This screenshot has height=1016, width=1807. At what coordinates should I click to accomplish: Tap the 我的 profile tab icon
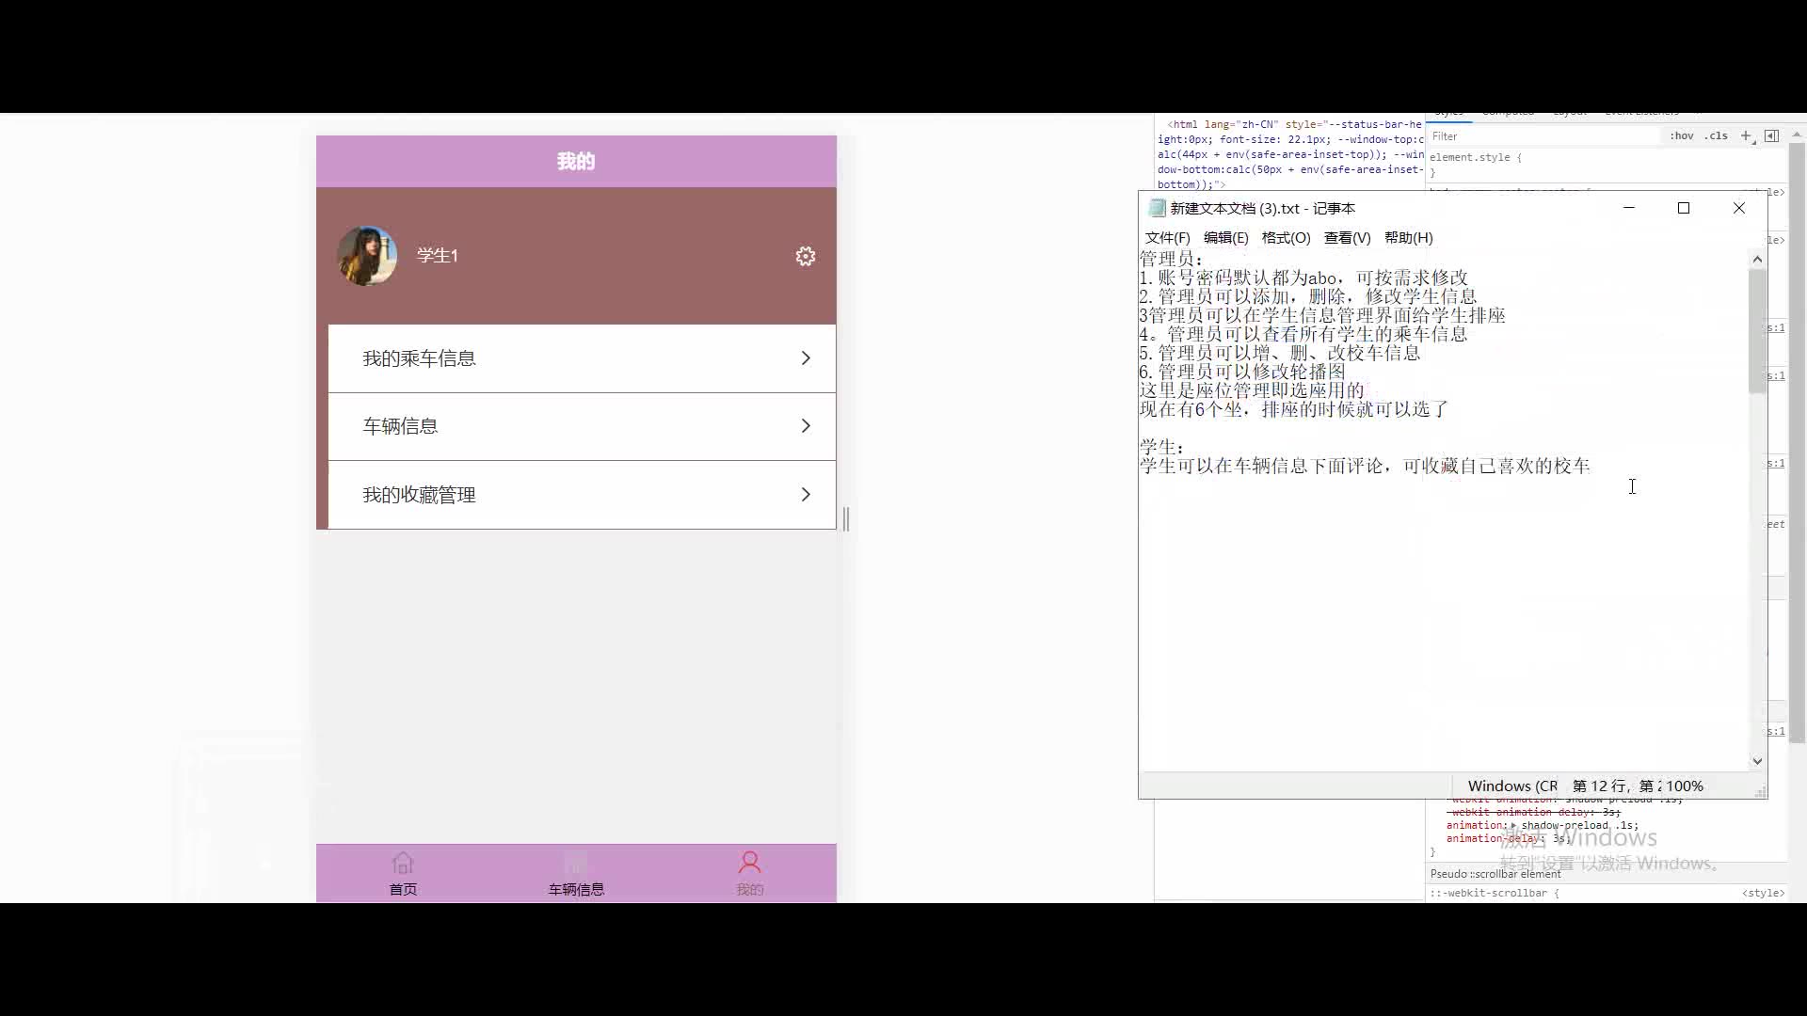click(750, 864)
